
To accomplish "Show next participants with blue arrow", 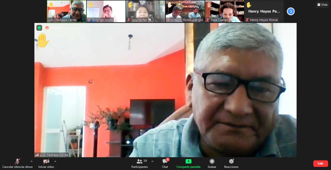I will [291, 11].
